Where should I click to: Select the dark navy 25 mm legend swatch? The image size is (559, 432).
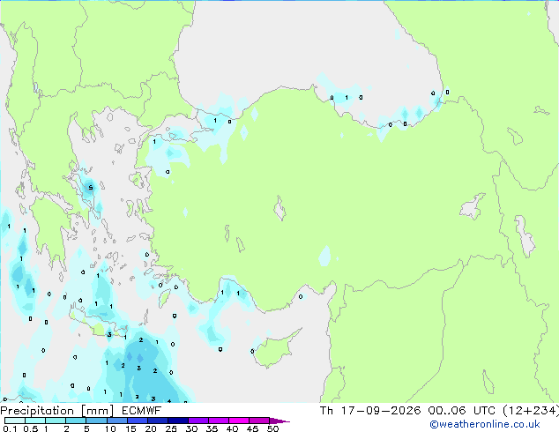[178, 421]
